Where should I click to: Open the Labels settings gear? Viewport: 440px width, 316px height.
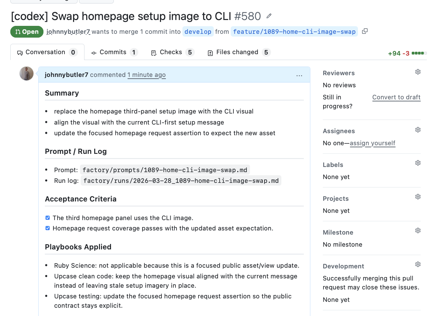(418, 162)
